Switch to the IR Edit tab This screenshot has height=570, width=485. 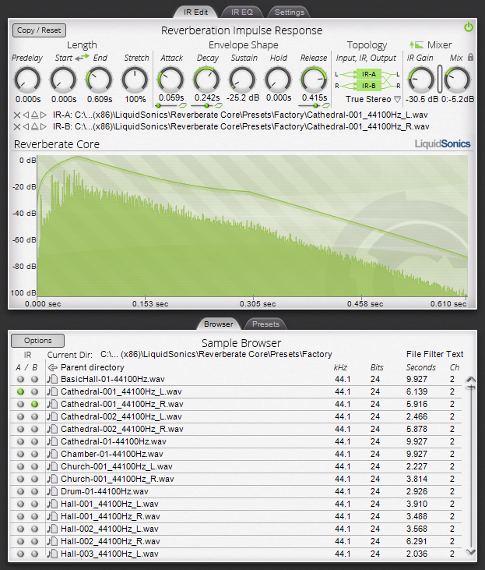(195, 12)
